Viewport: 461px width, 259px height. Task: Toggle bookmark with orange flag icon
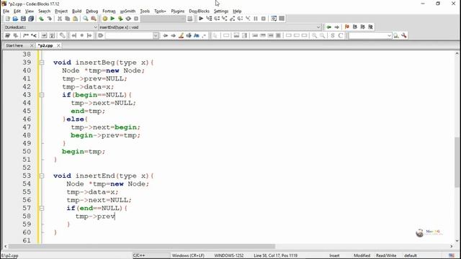[x=347, y=27]
